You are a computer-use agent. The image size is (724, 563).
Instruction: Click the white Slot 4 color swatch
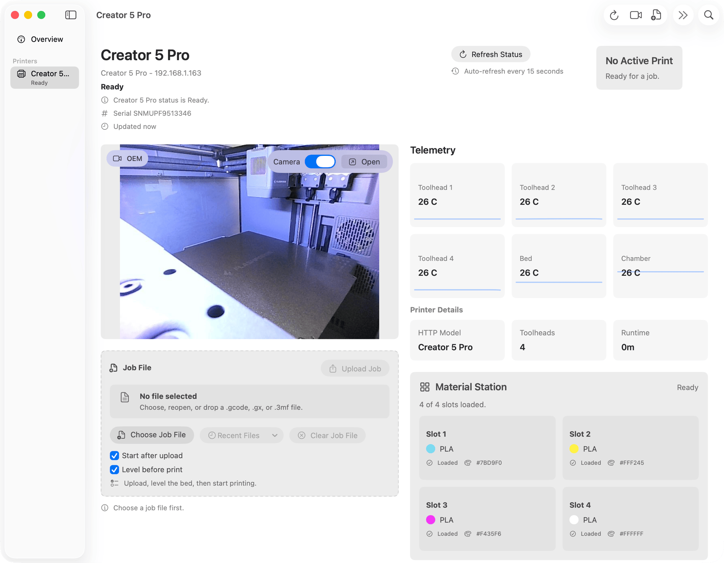pos(574,520)
